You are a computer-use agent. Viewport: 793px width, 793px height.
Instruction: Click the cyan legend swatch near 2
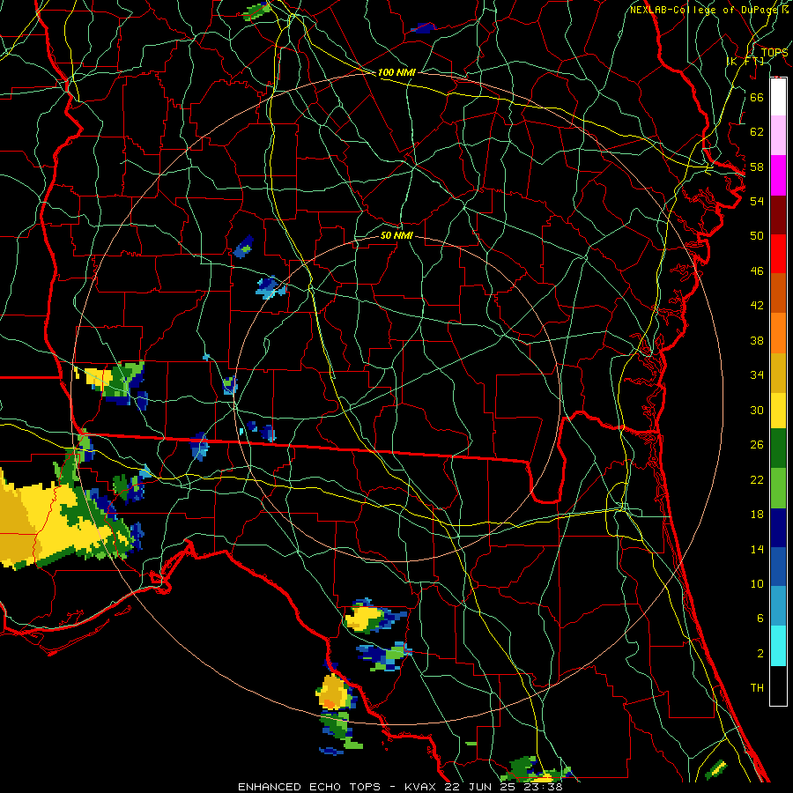pos(778,646)
